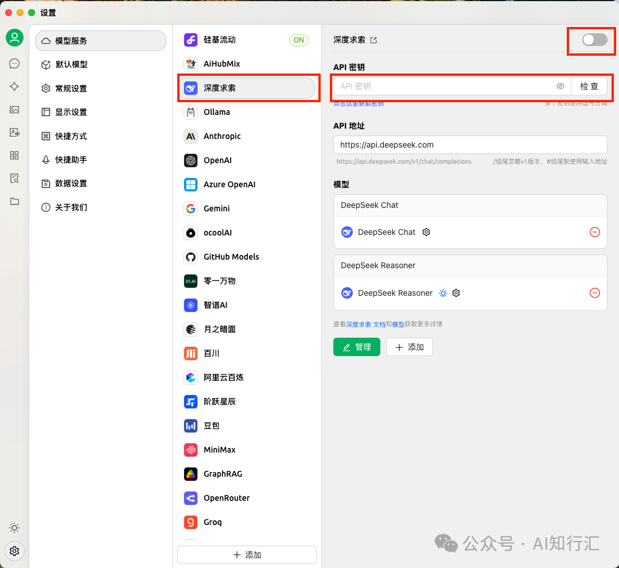Open settings gear for DeepSeek Reasoner model
This screenshot has width=619, height=568.
456,293
